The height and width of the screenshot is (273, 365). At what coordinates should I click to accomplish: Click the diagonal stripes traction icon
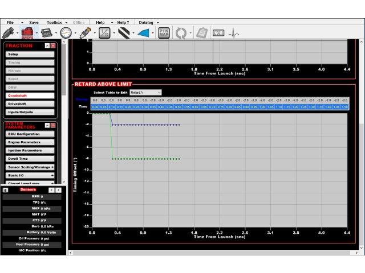[124, 33]
